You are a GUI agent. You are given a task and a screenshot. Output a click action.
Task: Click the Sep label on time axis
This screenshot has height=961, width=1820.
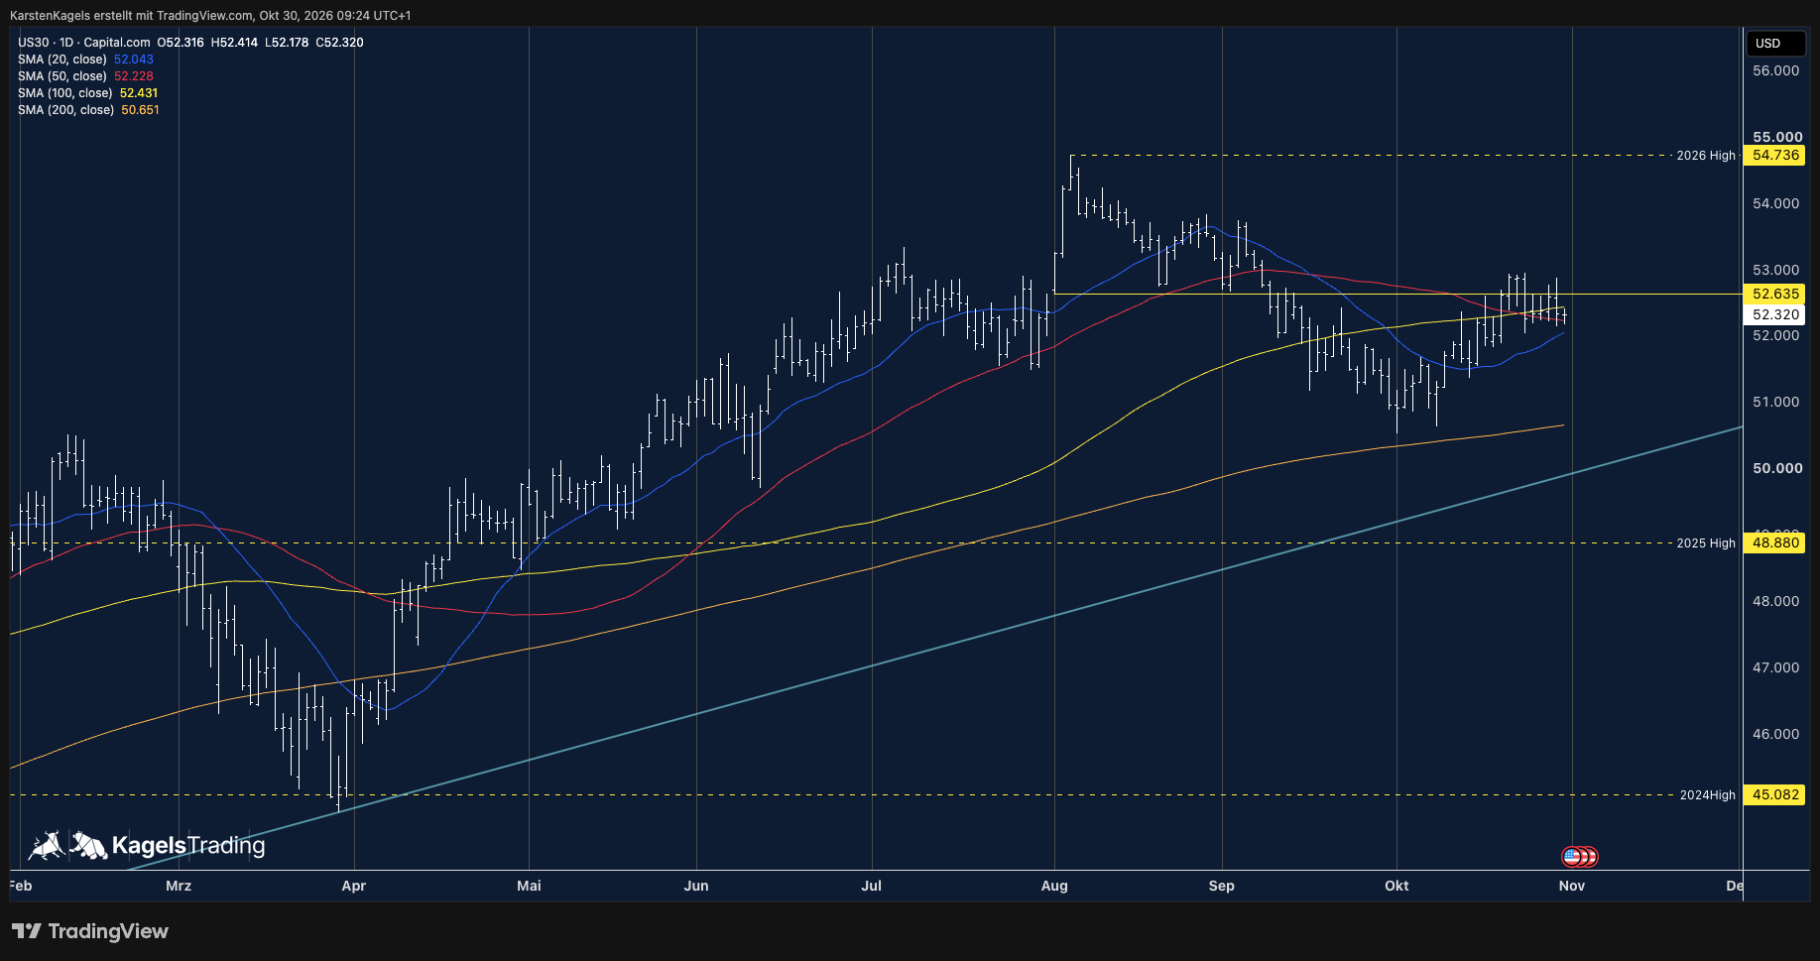pos(1222,886)
